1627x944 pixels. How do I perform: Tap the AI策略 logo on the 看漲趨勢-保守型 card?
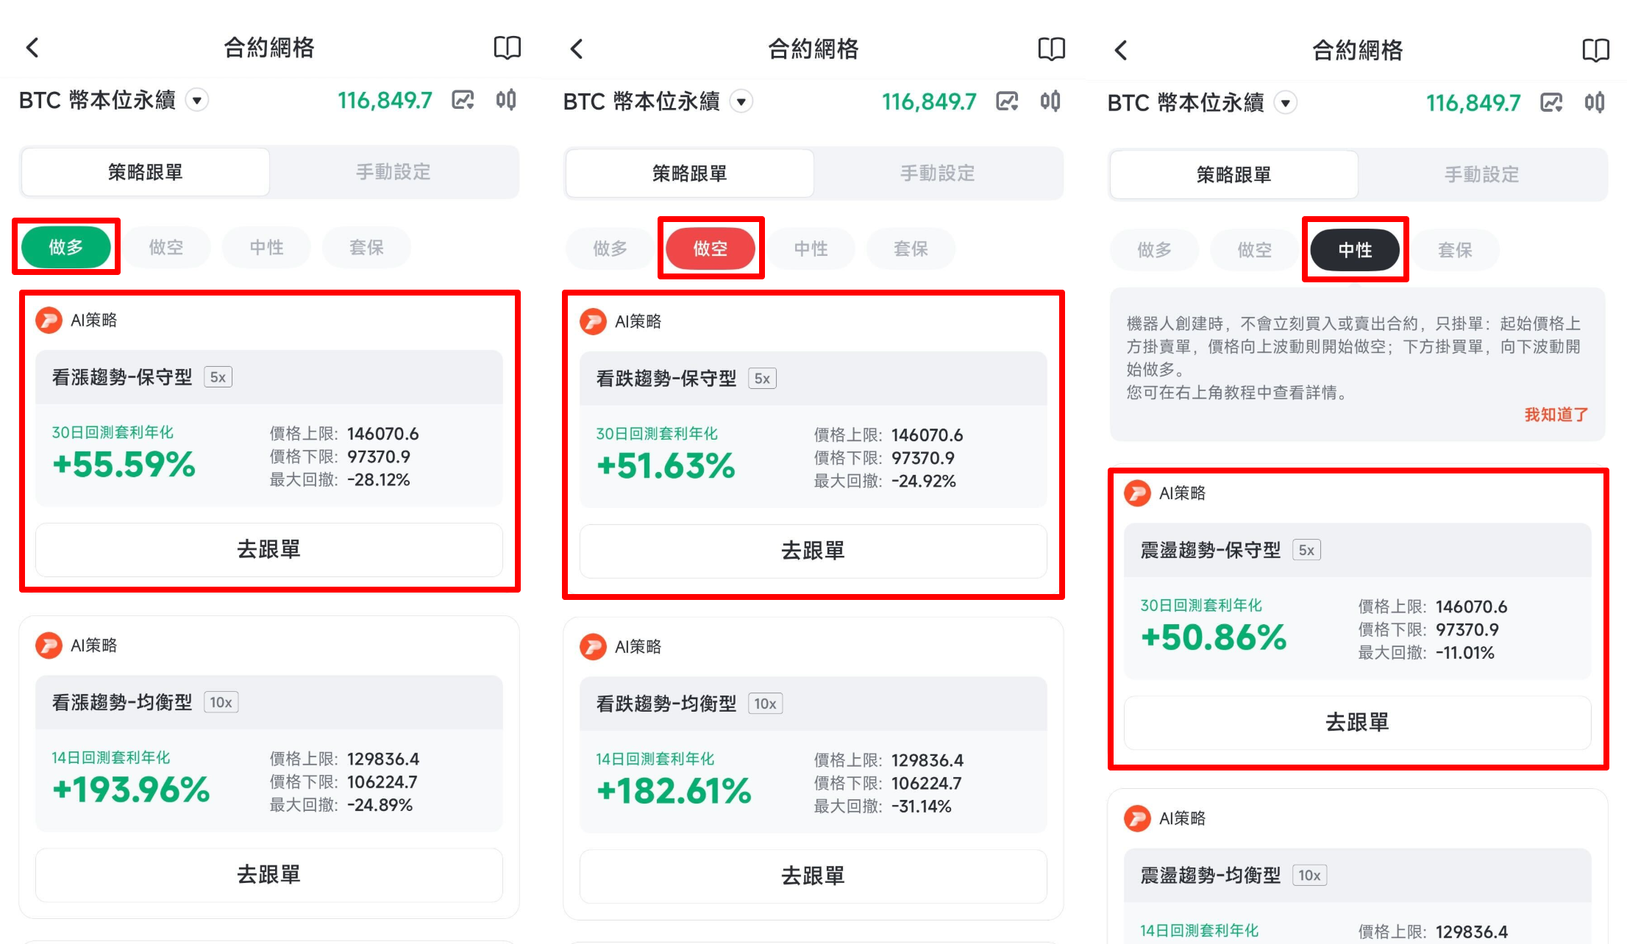49,320
